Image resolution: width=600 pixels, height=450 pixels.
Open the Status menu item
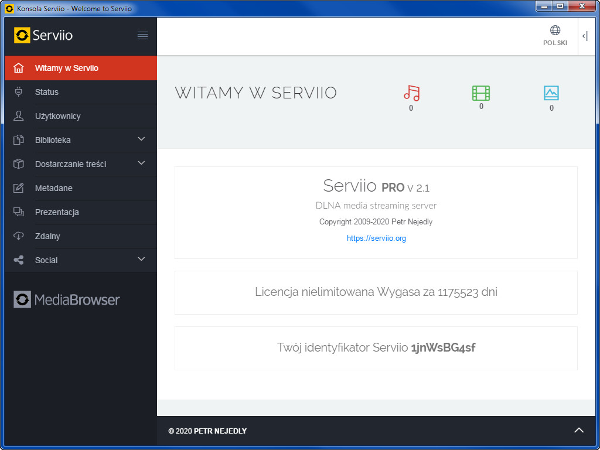tap(81, 92)
